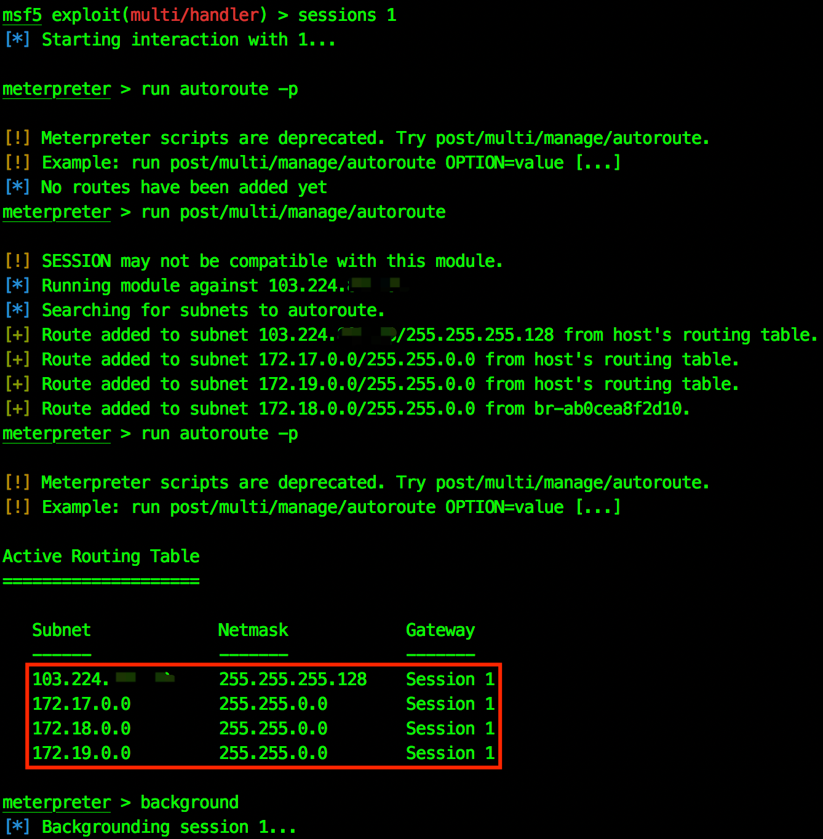The width and height of the screenshot is (823, 839).
Task: Select the 'exploit(multi/handler)' prompt text
Action: coord(159,15)
